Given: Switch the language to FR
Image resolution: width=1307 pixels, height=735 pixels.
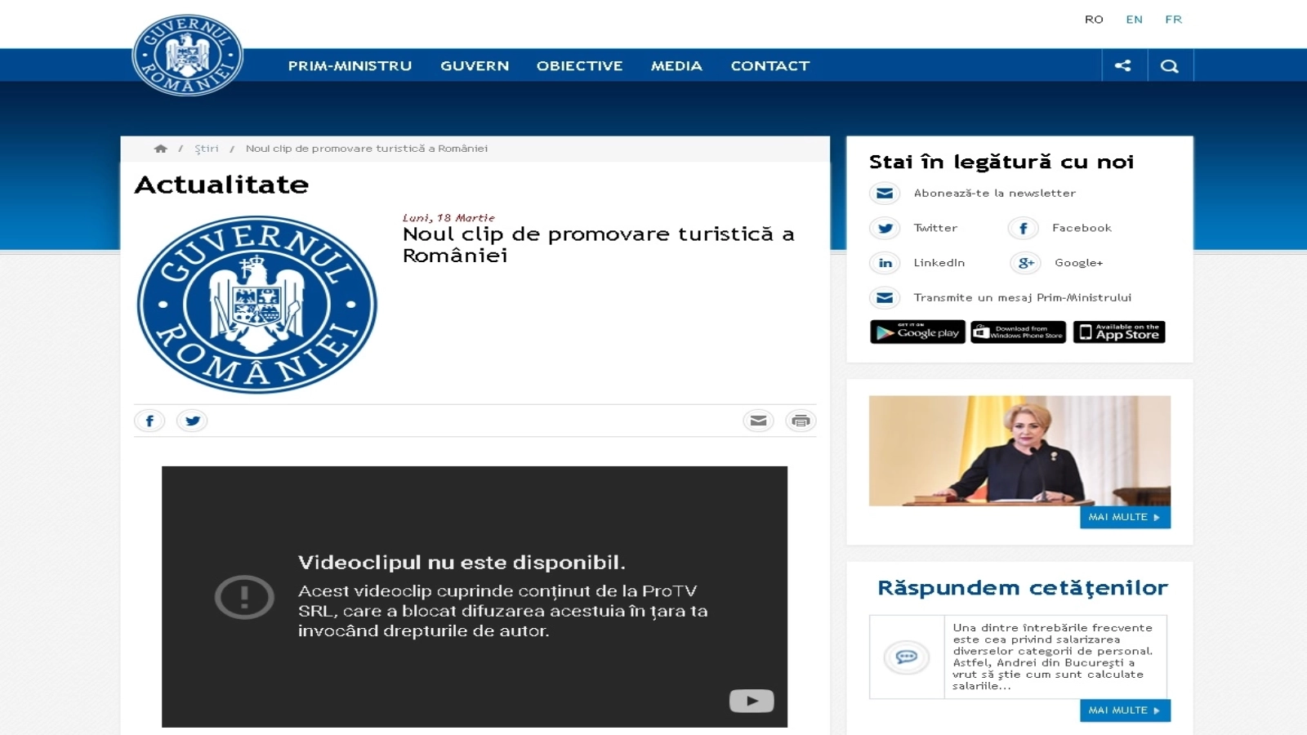Looking at the screenshot, I should tap(1173, 20).
